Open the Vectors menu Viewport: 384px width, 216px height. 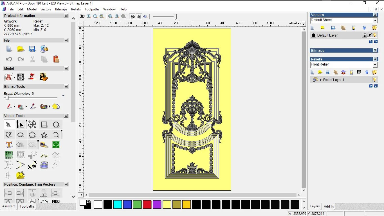46,9
